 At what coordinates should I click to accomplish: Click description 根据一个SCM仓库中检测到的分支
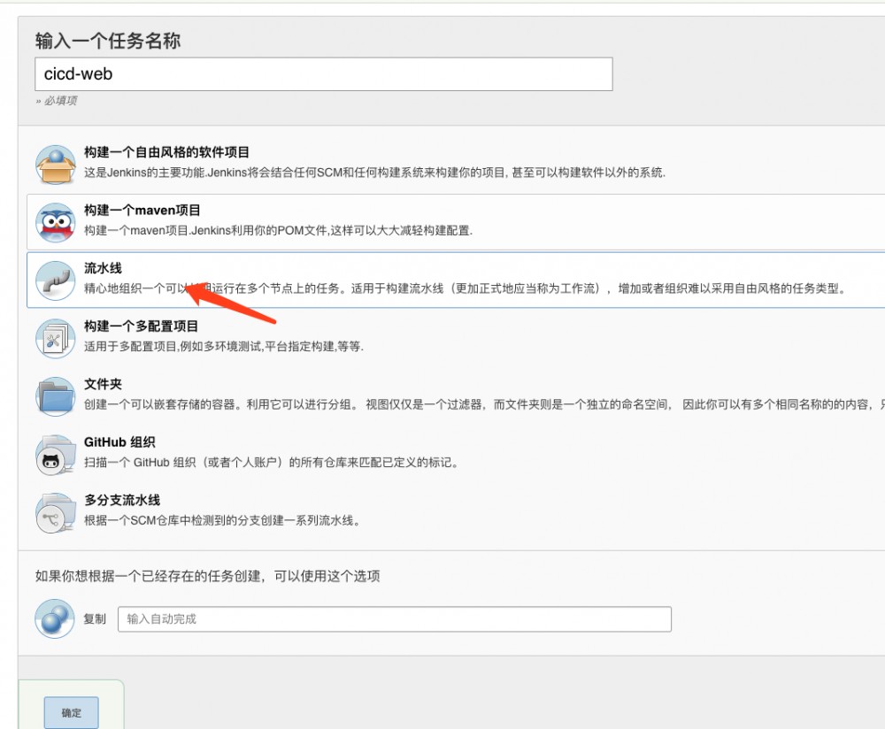click(x=222, y=520)
